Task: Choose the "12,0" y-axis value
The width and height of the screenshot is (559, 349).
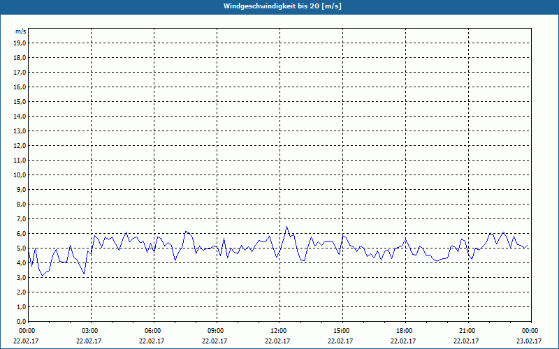Action: click(20, 146)
